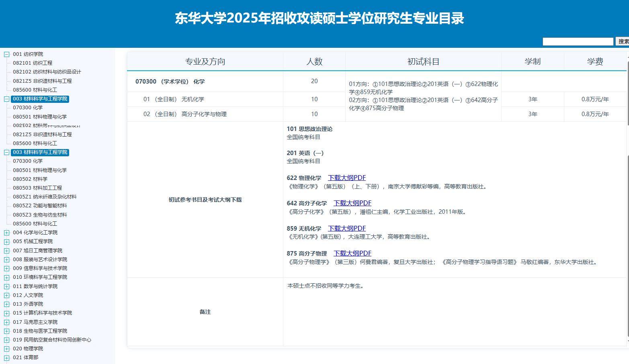Select 004 化学与化工学院 label
The width and height of the screenshot is (629, 364).
click(x=35, y=233)
